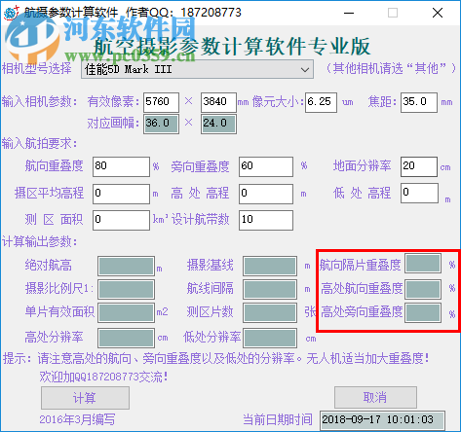Select the frame height field 24.0

[x=218, y=124]
